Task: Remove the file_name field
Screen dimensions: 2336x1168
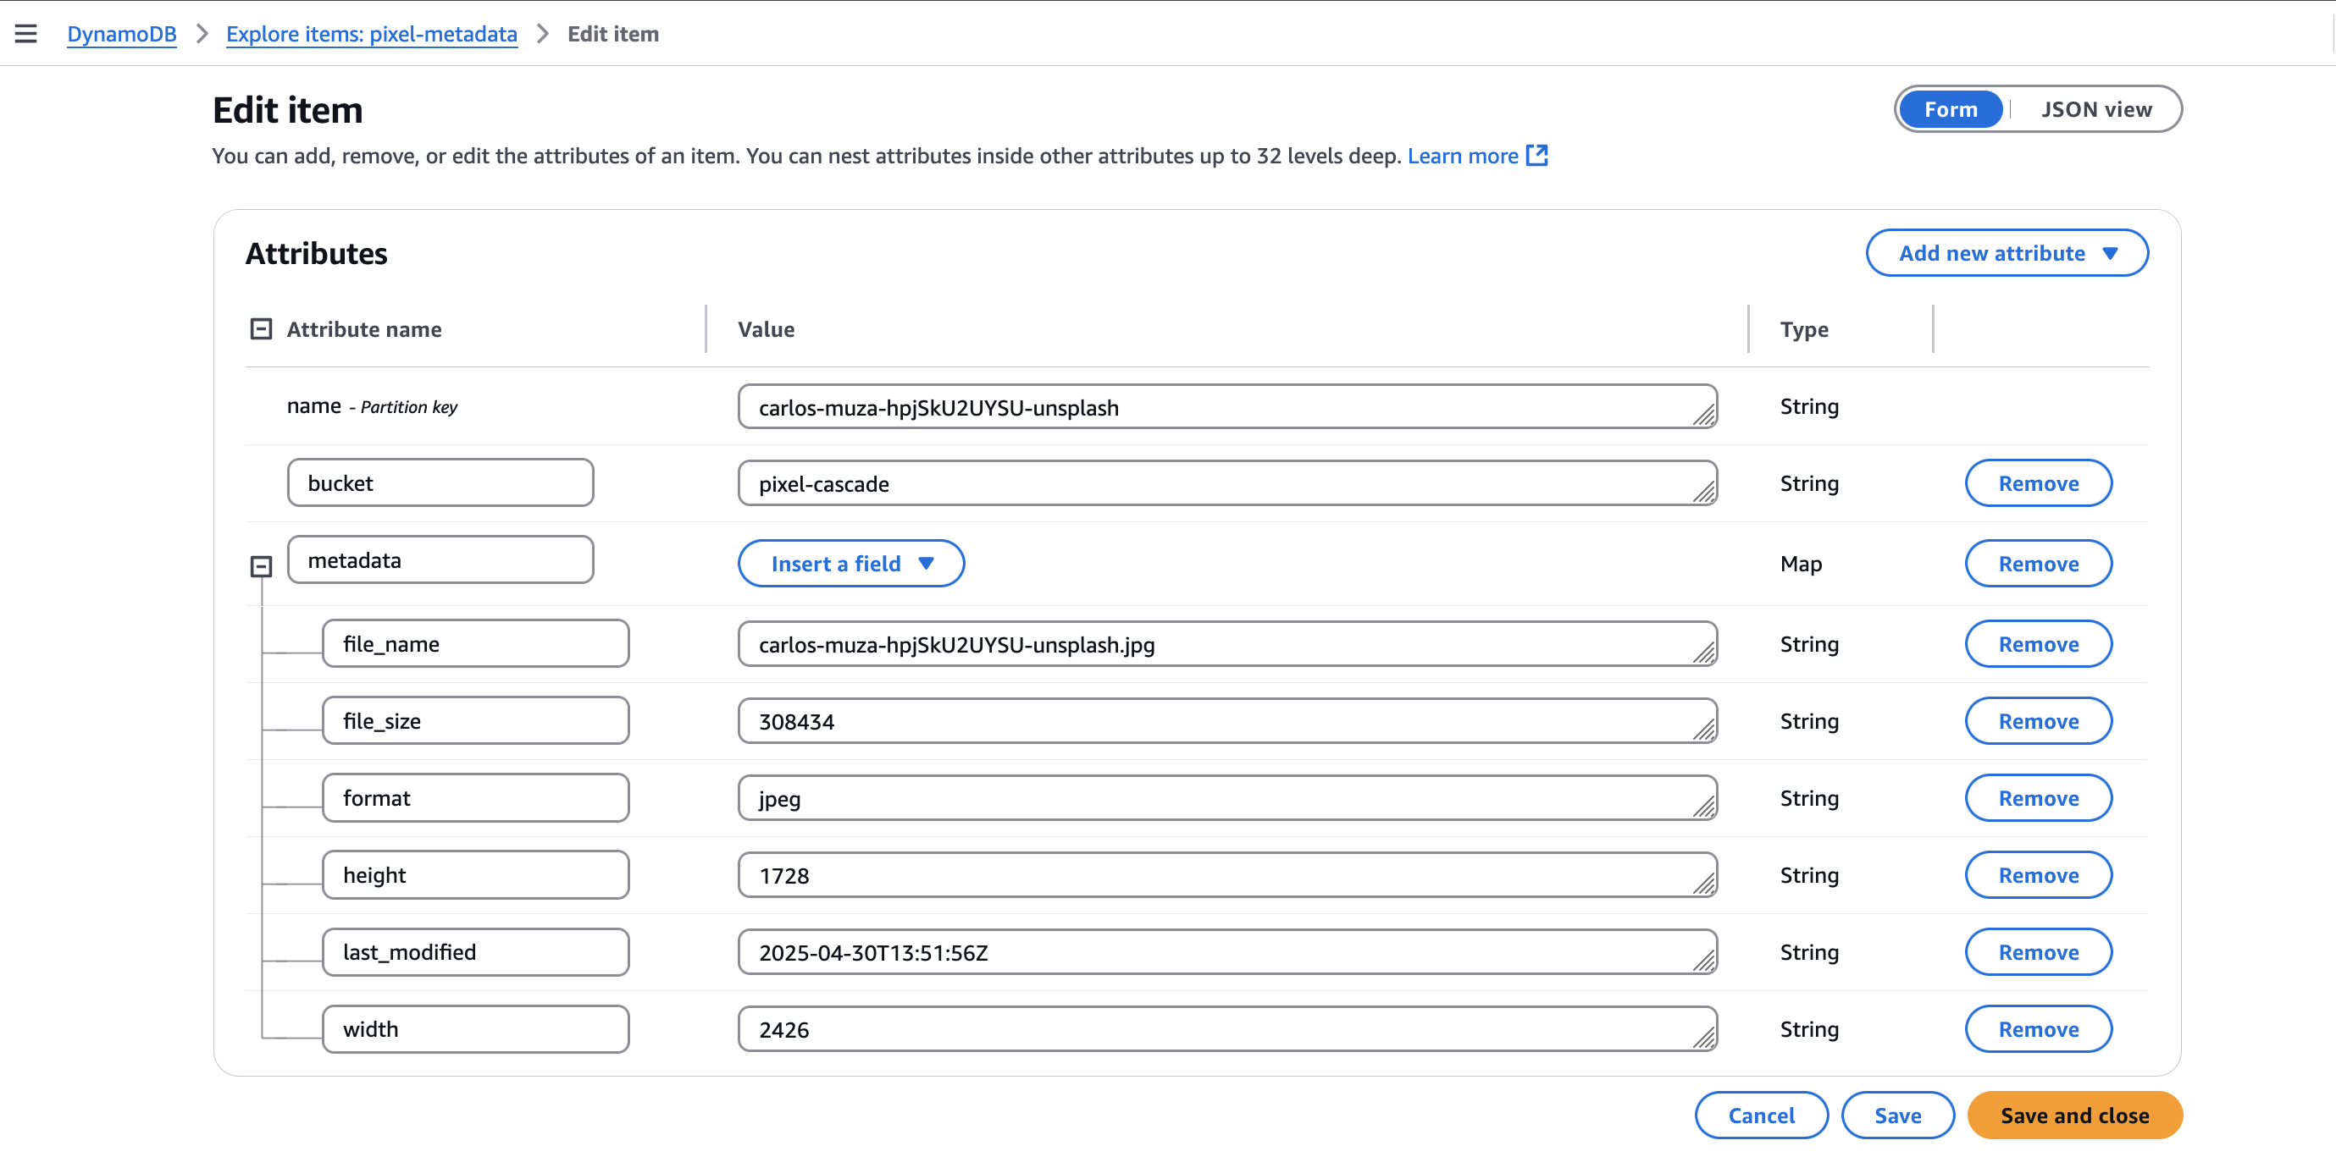Action: click(x=2039, y=644)
